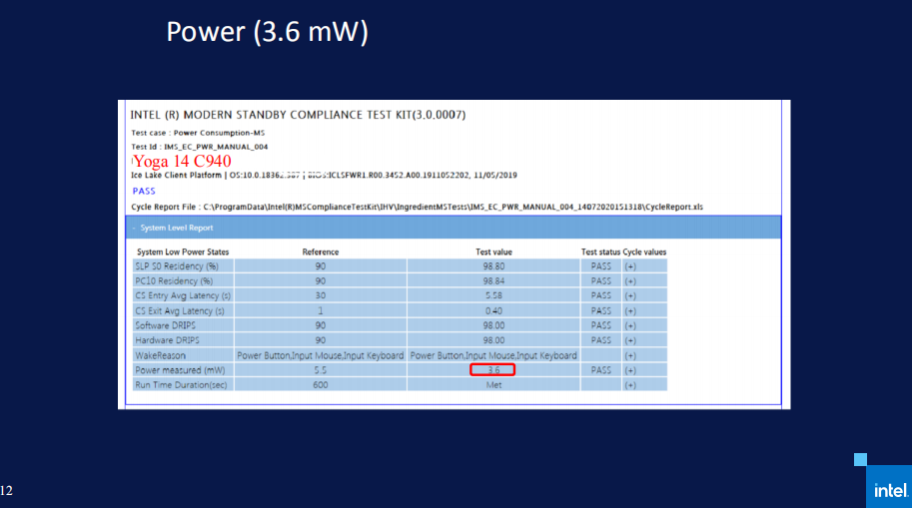912x508 pixels.
Task: Click the blue PASS result text
Action: coord(144,192)
